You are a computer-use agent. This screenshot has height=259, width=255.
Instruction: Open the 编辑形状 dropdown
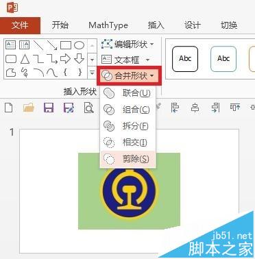pos(127,44)
